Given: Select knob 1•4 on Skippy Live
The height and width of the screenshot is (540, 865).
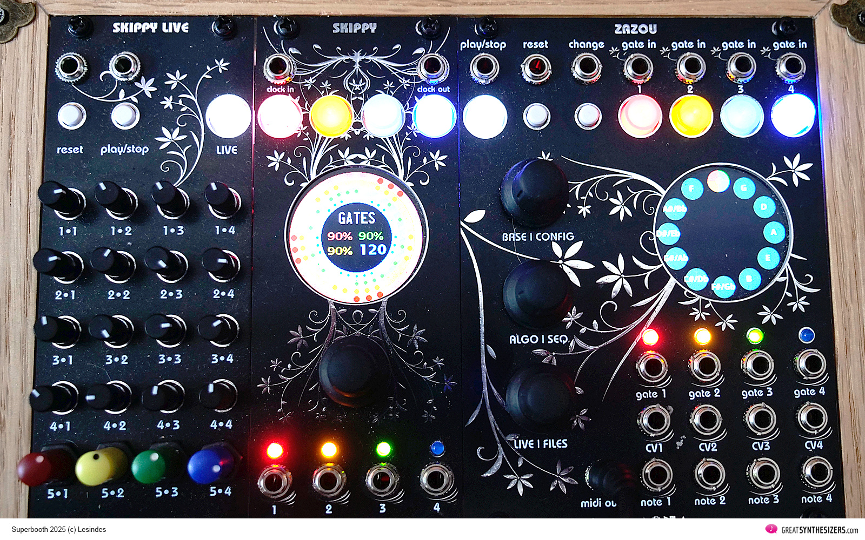Looking at the screenshot, I should 222,199.
